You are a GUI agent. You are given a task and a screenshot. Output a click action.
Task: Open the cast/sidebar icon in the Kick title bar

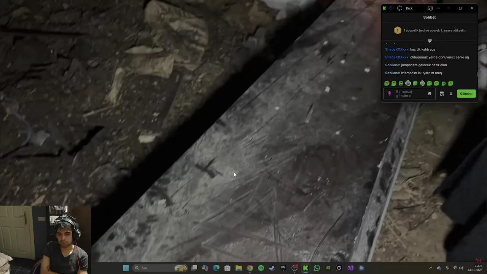[430, 8]
